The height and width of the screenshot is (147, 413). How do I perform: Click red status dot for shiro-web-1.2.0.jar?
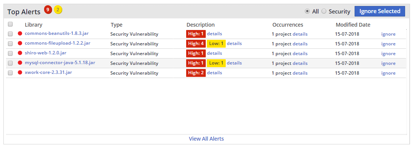tap(20, 53)
